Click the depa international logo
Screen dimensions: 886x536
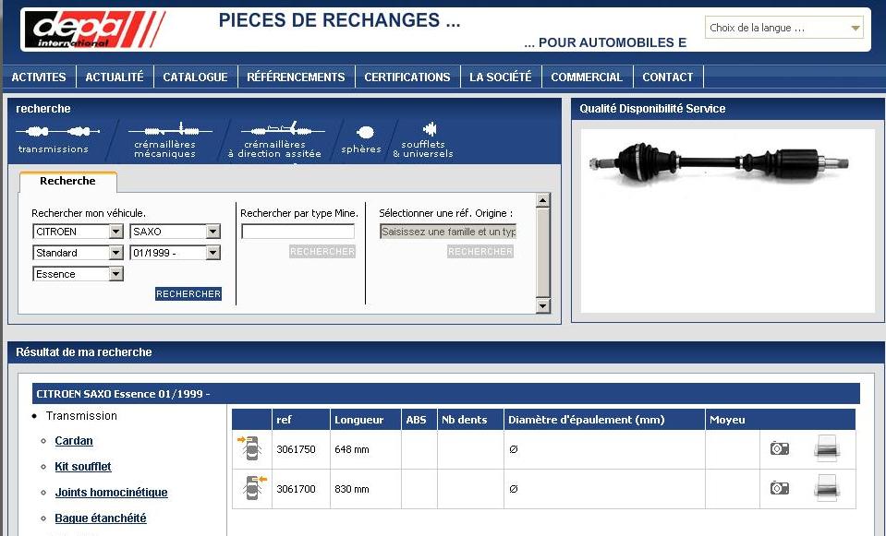(92, 28)
